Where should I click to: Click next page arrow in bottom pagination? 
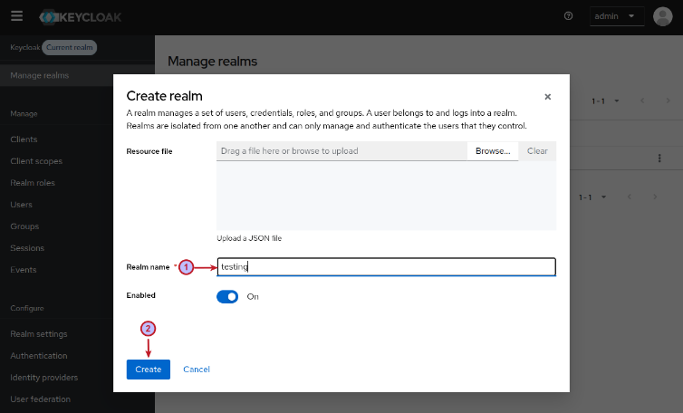(x=666, y=197)
